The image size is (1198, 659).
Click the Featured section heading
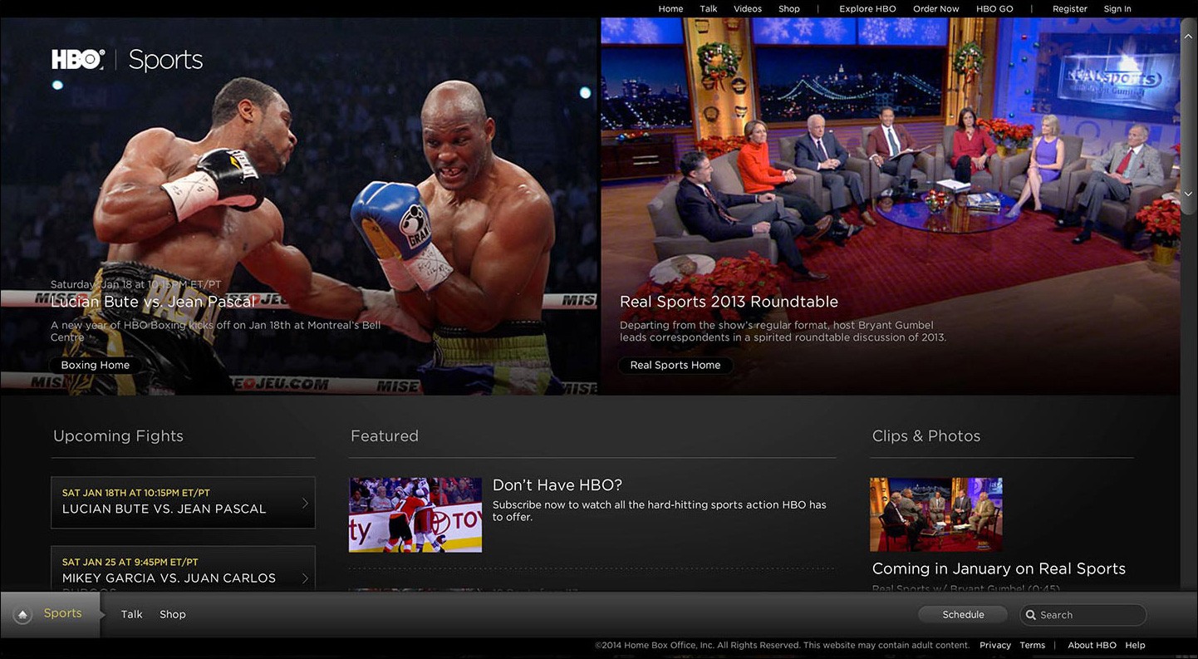point(385,436)
